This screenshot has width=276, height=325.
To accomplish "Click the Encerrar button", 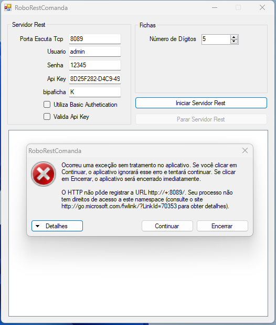I will 222,226.
